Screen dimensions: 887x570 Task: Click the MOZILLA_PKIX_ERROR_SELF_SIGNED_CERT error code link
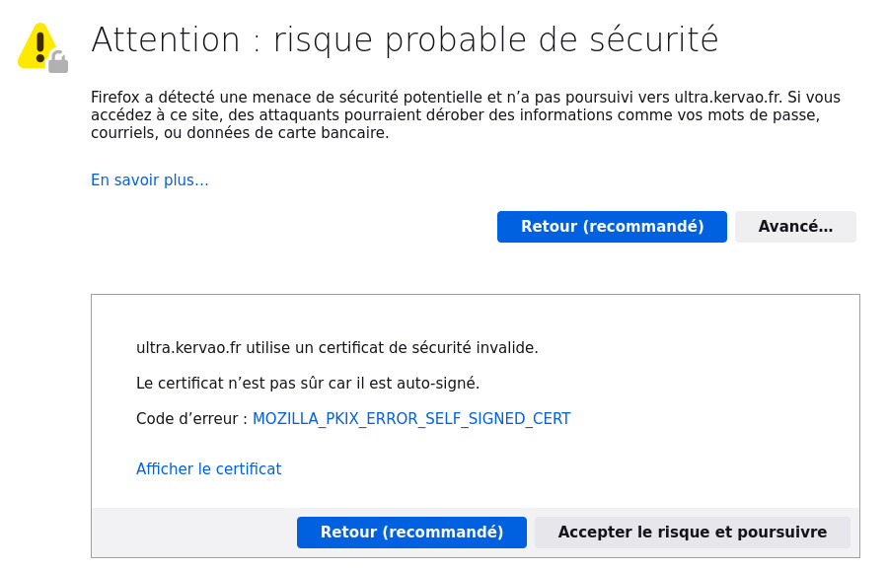[x=411, y=419]
